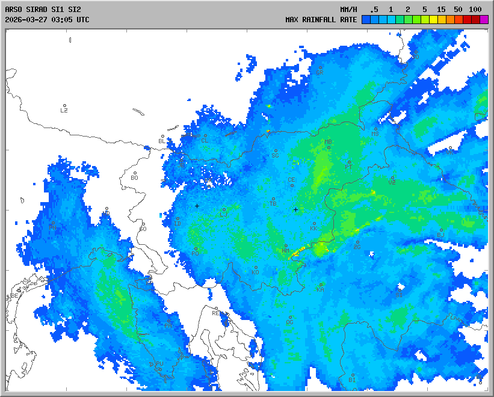The width and height of the screenshot is (494, 397).
Task: Click the BI city marker
Action: point(352,375)
